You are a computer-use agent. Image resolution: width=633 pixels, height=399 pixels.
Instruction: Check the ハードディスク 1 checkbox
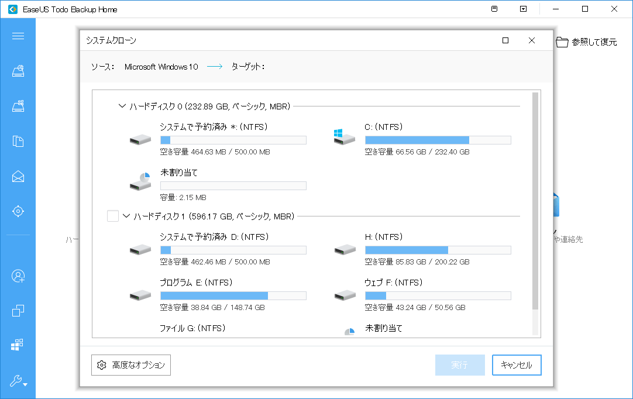(x=113, y=216)
